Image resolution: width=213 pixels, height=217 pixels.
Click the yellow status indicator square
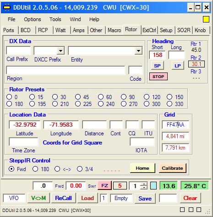click(206, 19)
